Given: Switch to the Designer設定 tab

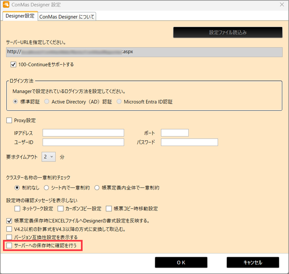Looking at the screenshot, I should (20, 16).
